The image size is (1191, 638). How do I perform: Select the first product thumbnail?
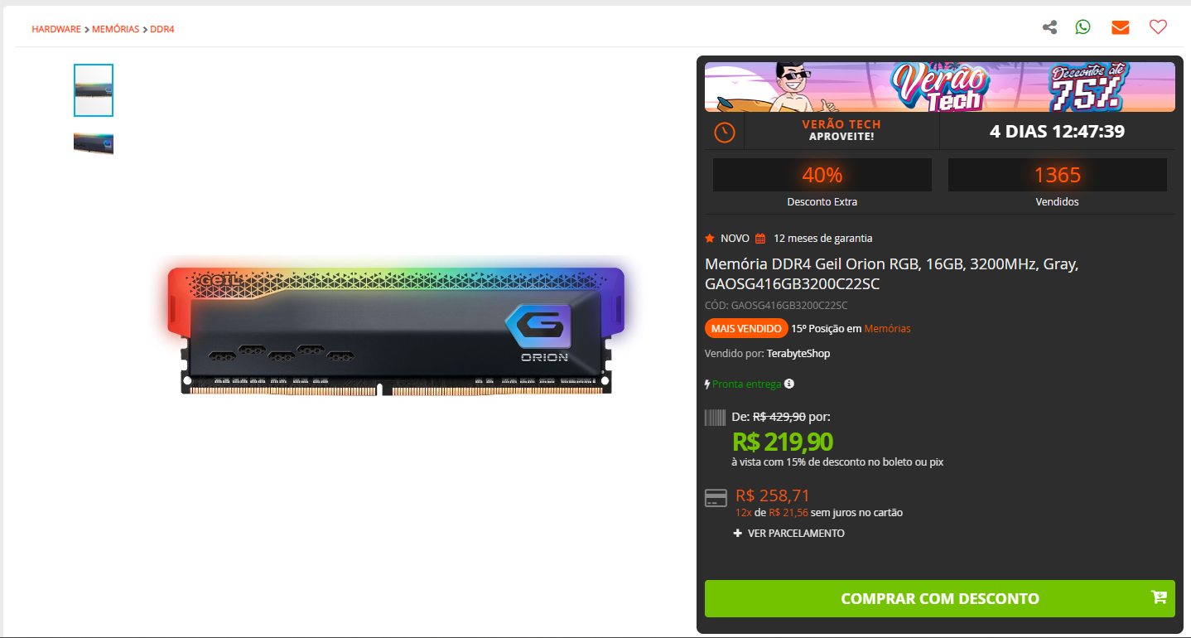(94, 90)
